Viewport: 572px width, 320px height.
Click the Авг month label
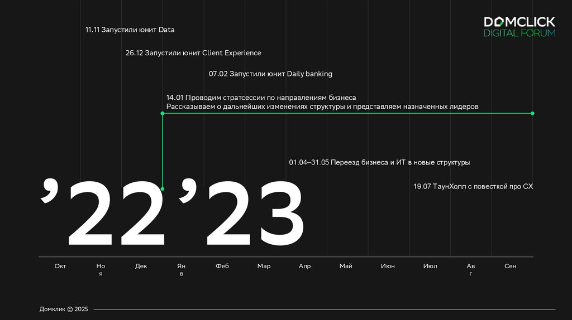pos(470,270)
